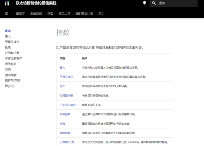Follow the 时间戳依赖 table link
Image resolution: width=204 pixels, height=146 pixels.
point(66,96)
